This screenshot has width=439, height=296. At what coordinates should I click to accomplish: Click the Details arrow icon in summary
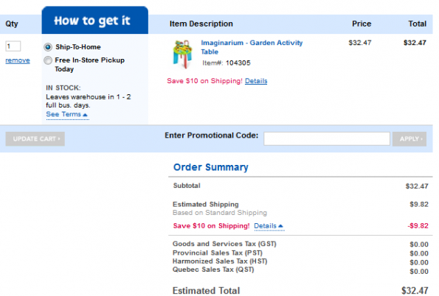[280, 226]
